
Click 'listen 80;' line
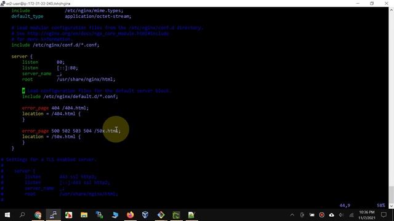coord(43,62)
